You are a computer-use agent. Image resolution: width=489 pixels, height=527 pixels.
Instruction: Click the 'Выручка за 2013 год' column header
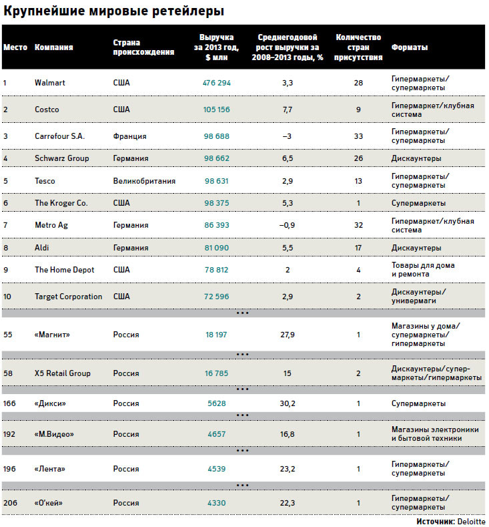coord(216,47)
